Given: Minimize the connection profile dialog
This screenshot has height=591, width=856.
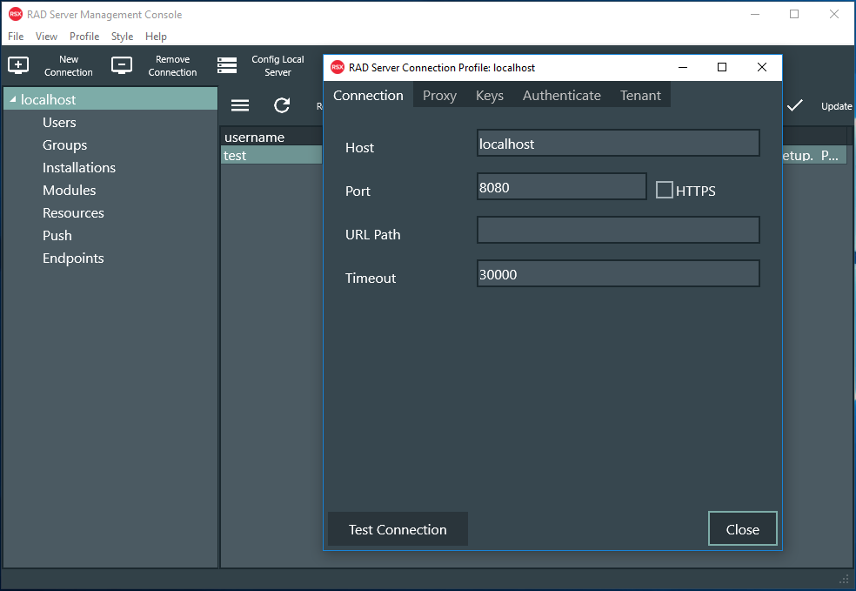Looking at the screenshot, I should click(x=682, y=67).
